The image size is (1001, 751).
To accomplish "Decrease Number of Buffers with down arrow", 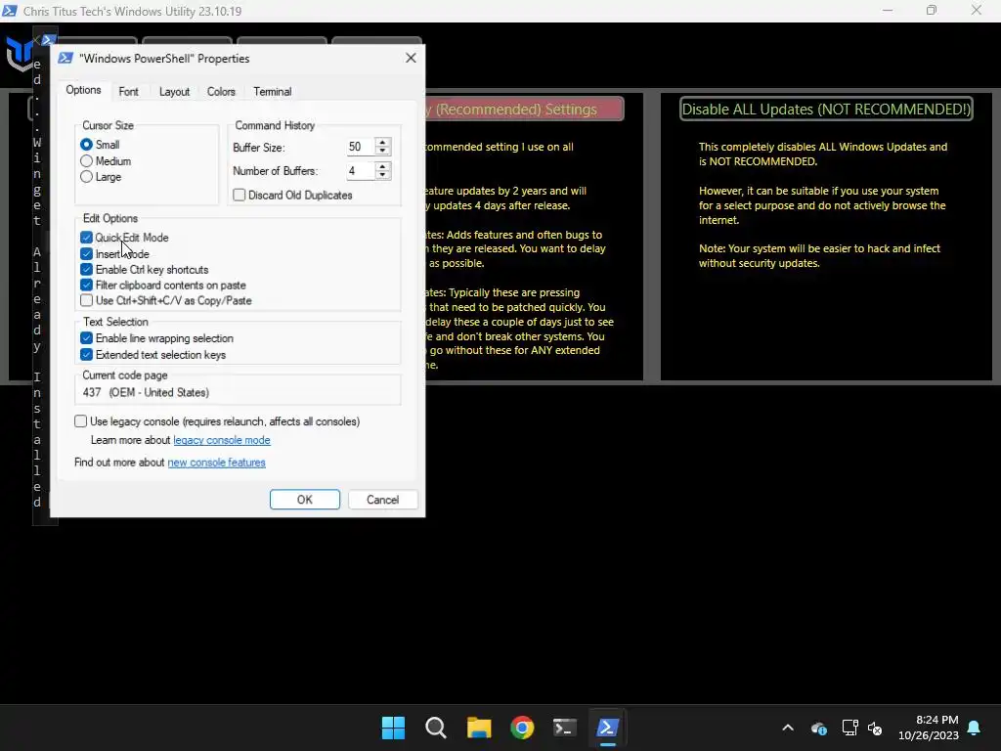I will click(x=382, y=176).
